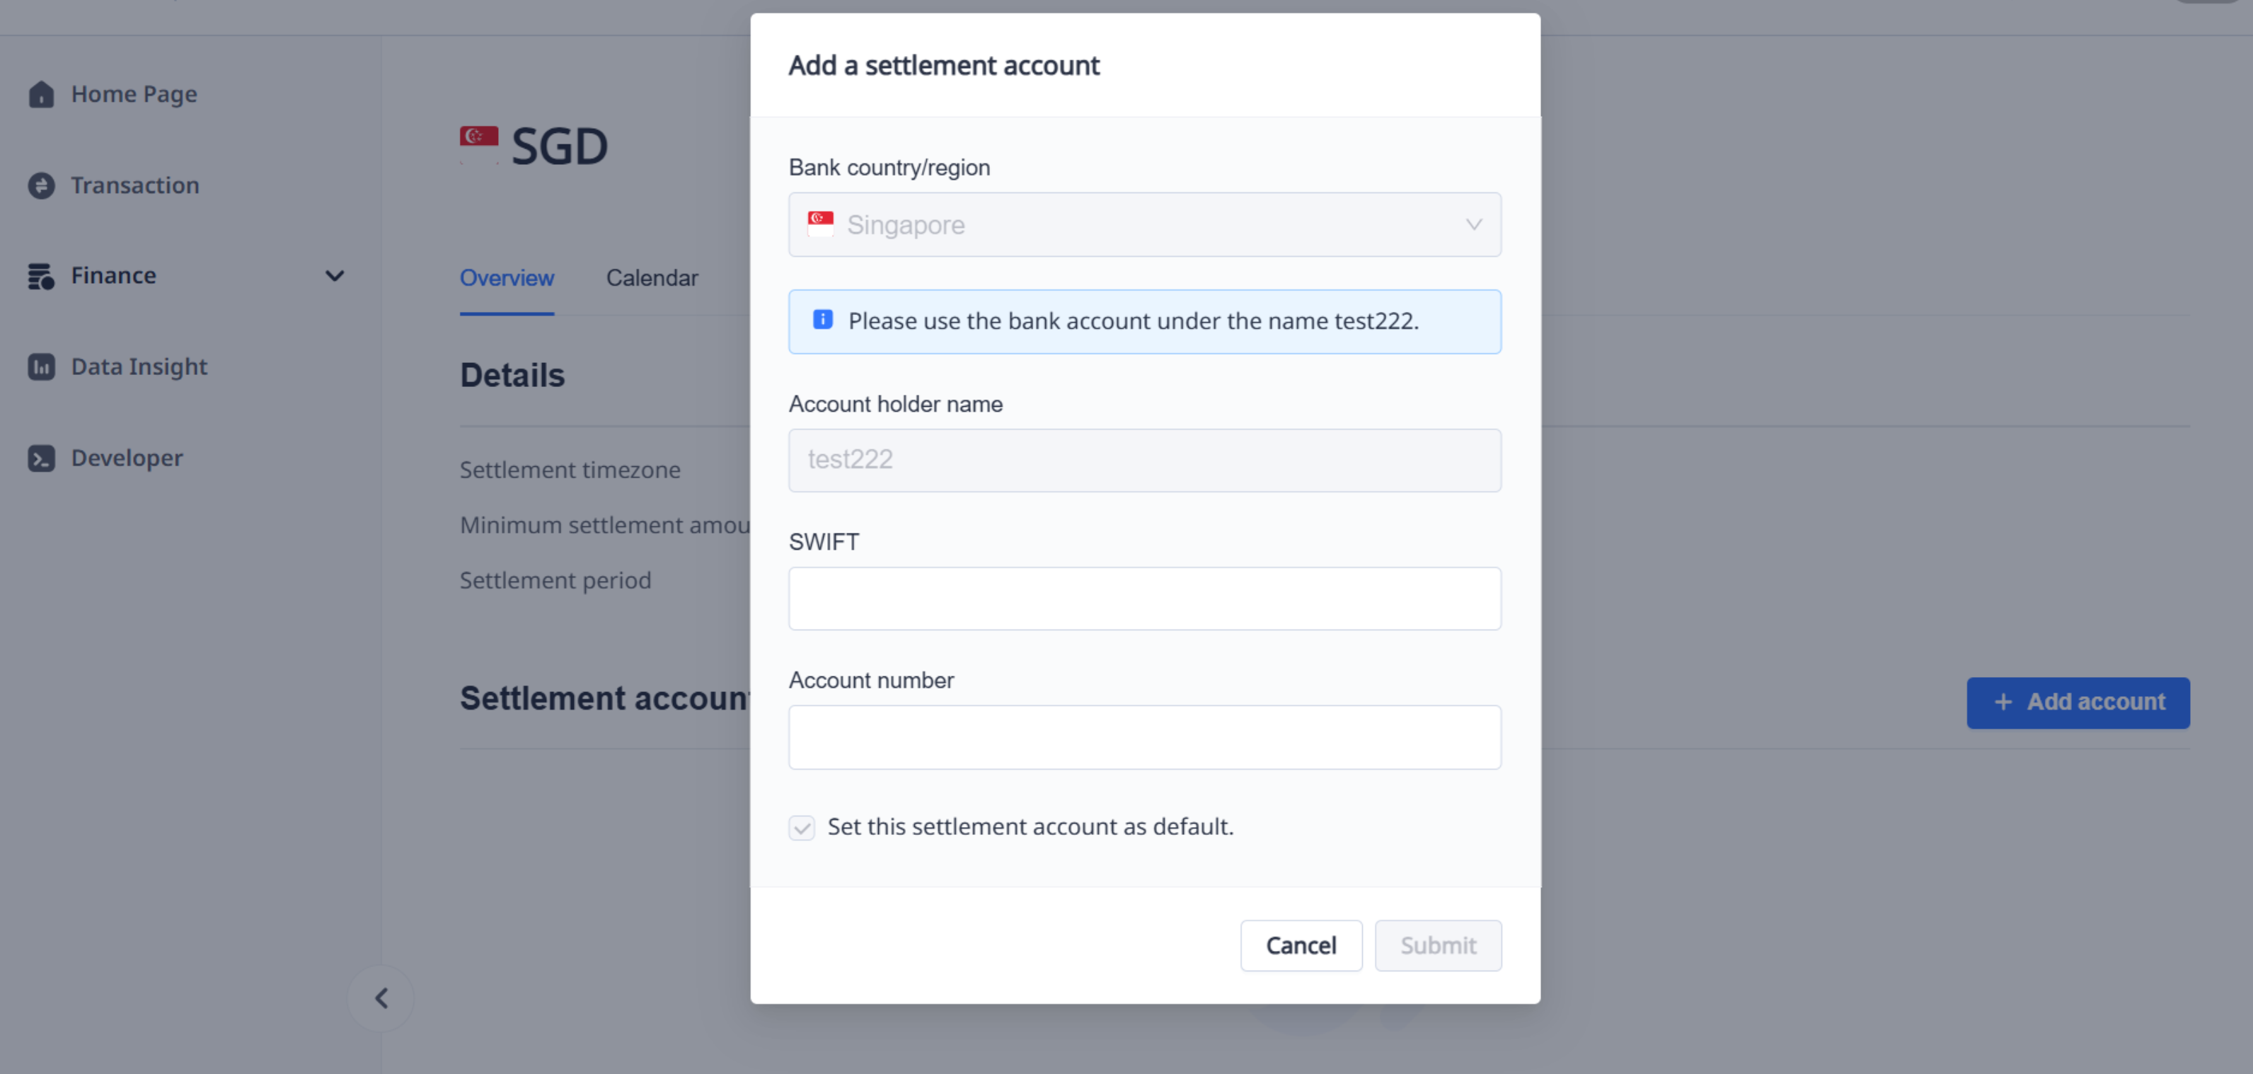Open Data Insight from the sidebar
This screenshot has height=1074, width=2253.
[41, 366]
